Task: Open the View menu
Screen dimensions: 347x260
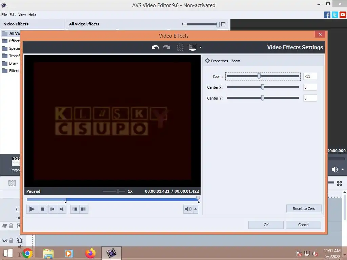Action: click(22, 15)
